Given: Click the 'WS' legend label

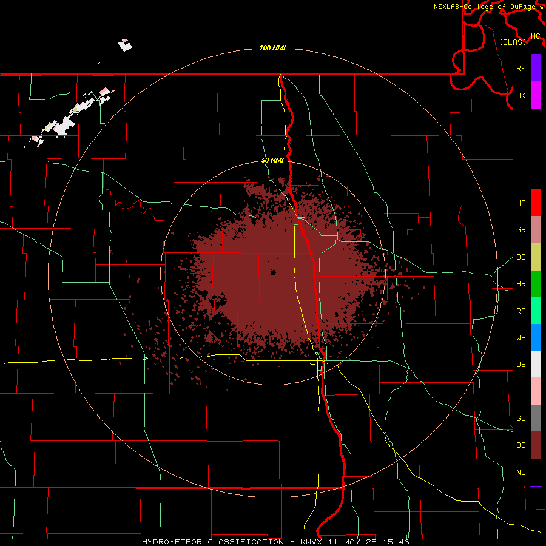Looking at the screenshot, I should pos(521,338).
